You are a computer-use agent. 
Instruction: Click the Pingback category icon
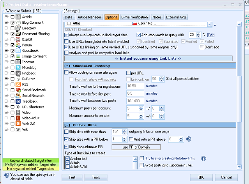(18, 73)
